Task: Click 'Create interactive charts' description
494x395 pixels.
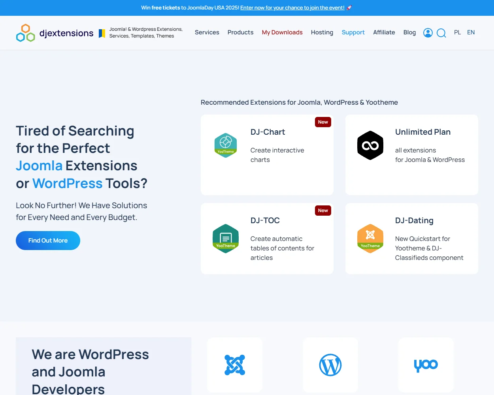Action: 277,155
